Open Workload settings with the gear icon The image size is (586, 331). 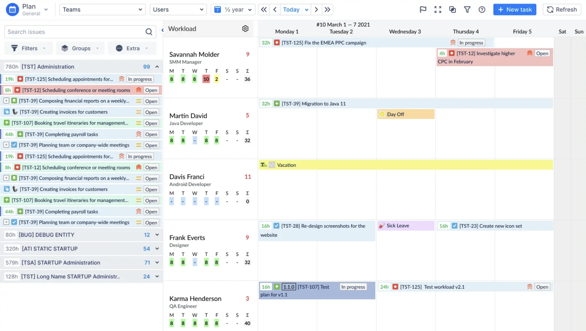245,28
